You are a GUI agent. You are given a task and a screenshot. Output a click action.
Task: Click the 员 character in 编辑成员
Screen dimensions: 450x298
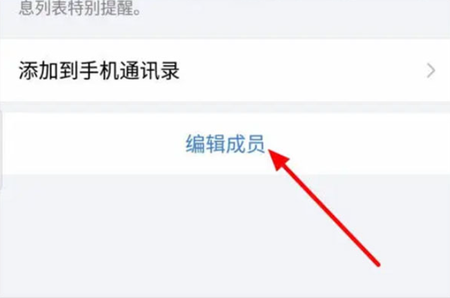click(255, 144)
